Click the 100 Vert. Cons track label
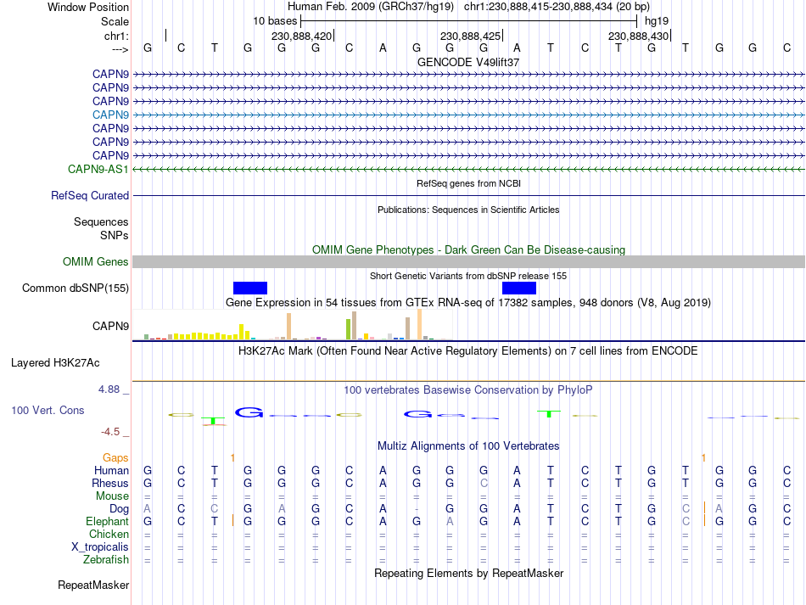806x605 pixels. point(48,410)
